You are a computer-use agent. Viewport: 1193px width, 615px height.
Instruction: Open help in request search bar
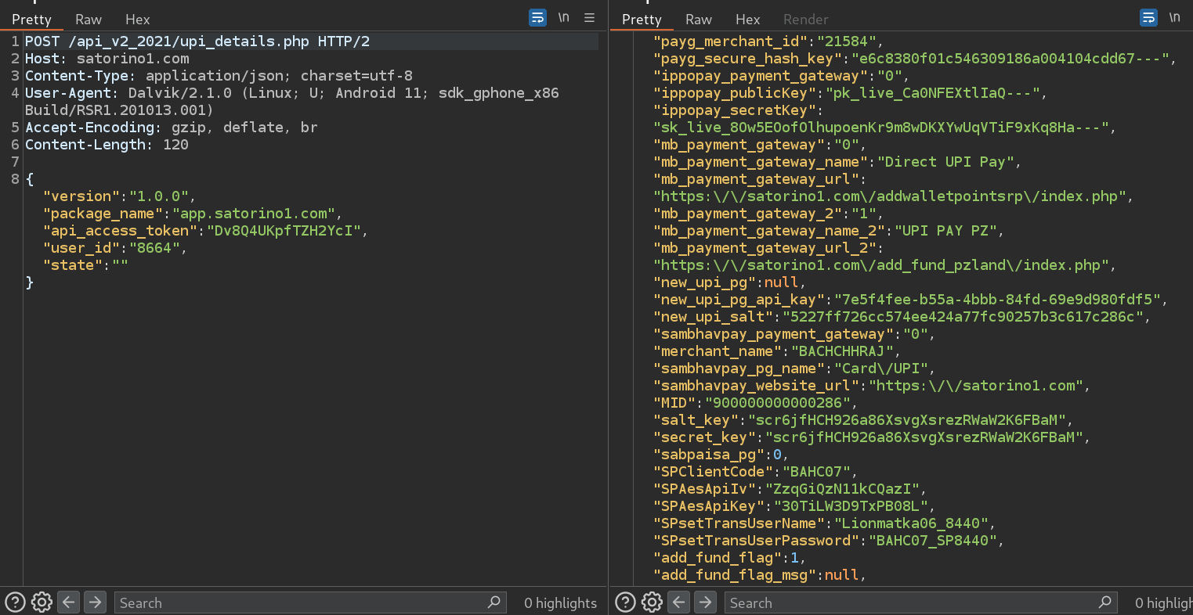[x=15, y=602]
